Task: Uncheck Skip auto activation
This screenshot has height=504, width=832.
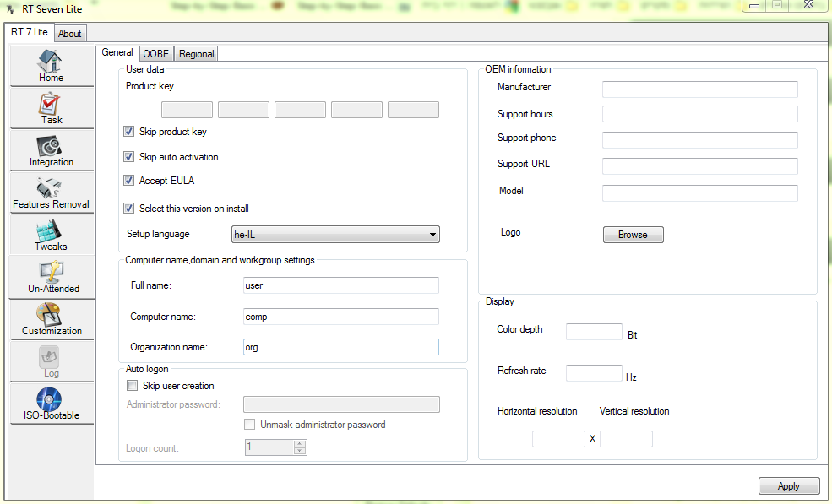Action: pos(129,156)
